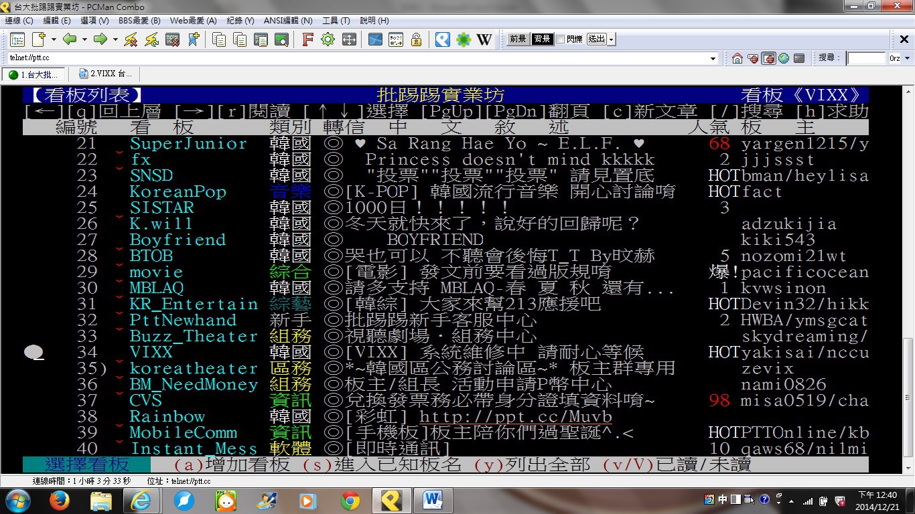
Task: Click the copy icon in toolbar
Action: [219, 39]
